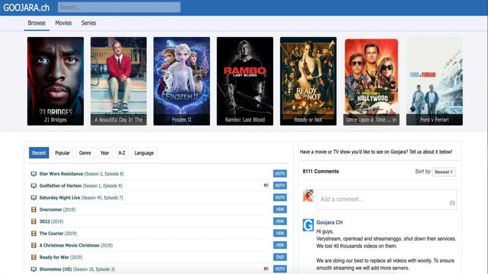Click the 8111 Comments heading
The height and width of the screenshot is (274, 488).
321,171
